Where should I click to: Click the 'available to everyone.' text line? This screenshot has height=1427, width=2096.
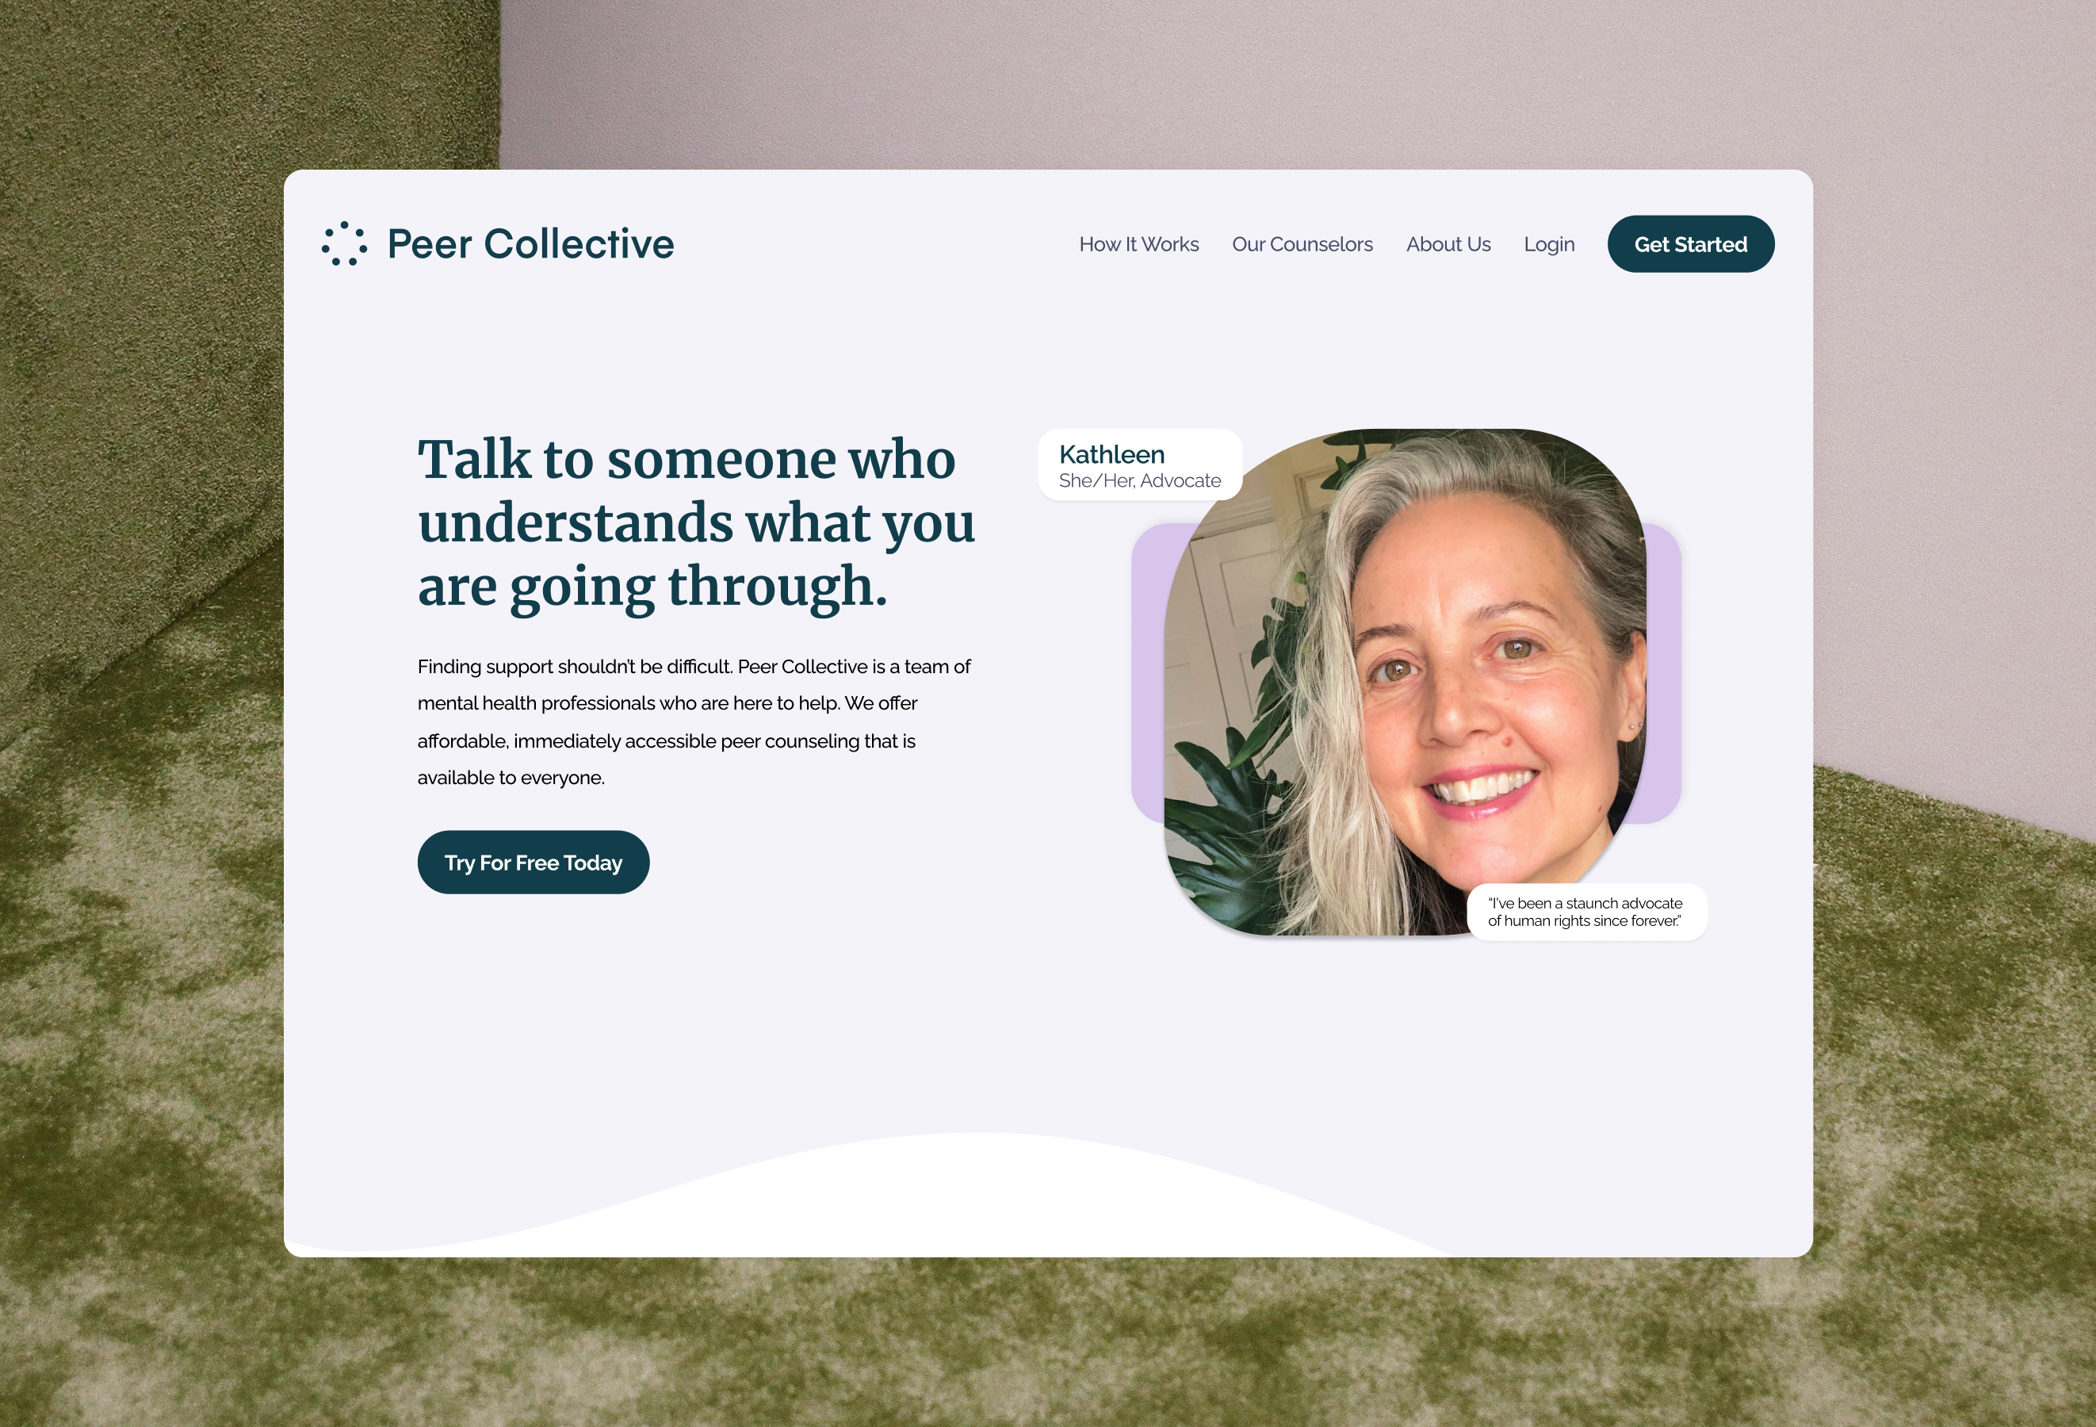pyautogui.click(x=511, y=778)
